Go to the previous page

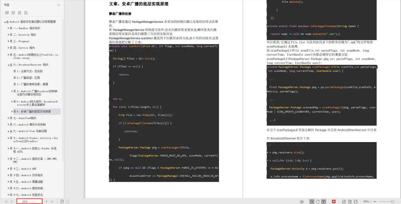(12, 201)
